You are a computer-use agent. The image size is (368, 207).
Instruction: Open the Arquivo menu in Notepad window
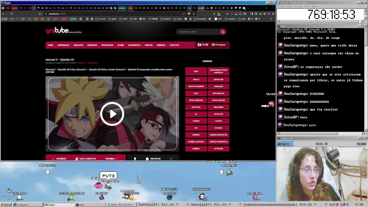click(281, 6)
